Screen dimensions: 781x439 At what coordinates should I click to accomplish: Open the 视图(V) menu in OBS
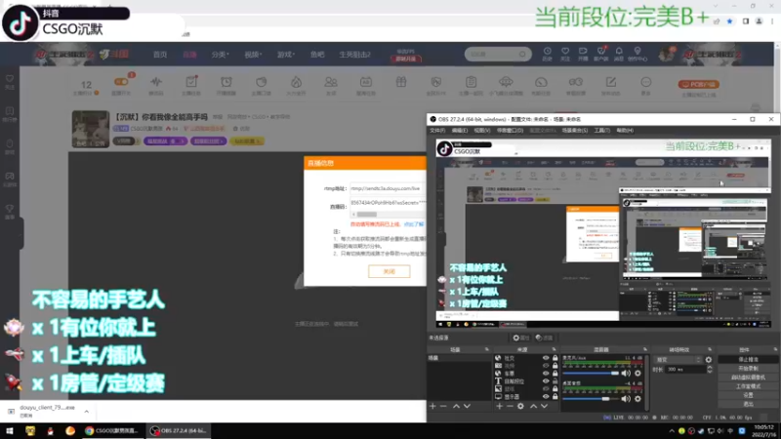click(481, 131)
